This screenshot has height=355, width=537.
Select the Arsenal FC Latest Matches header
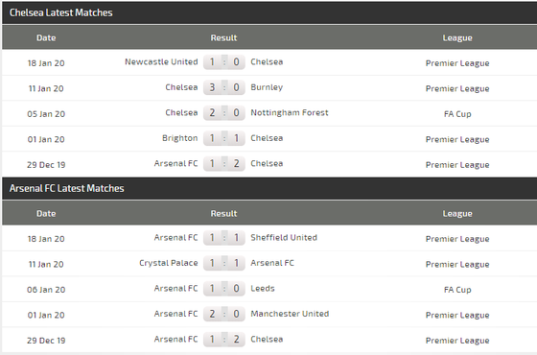(x=67, y=188)
